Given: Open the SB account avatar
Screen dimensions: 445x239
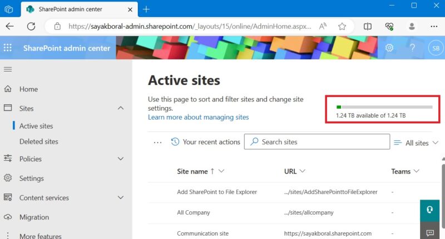Looking at the screenshot, I should (x=436, y=48).
